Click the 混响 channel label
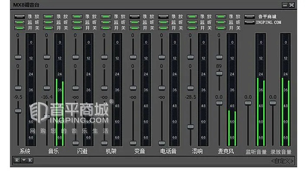 pos(197,151)
